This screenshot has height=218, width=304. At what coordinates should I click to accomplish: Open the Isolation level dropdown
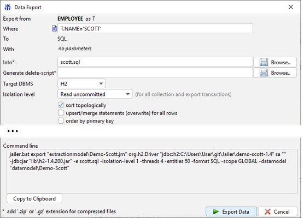[x=95, y=94]
